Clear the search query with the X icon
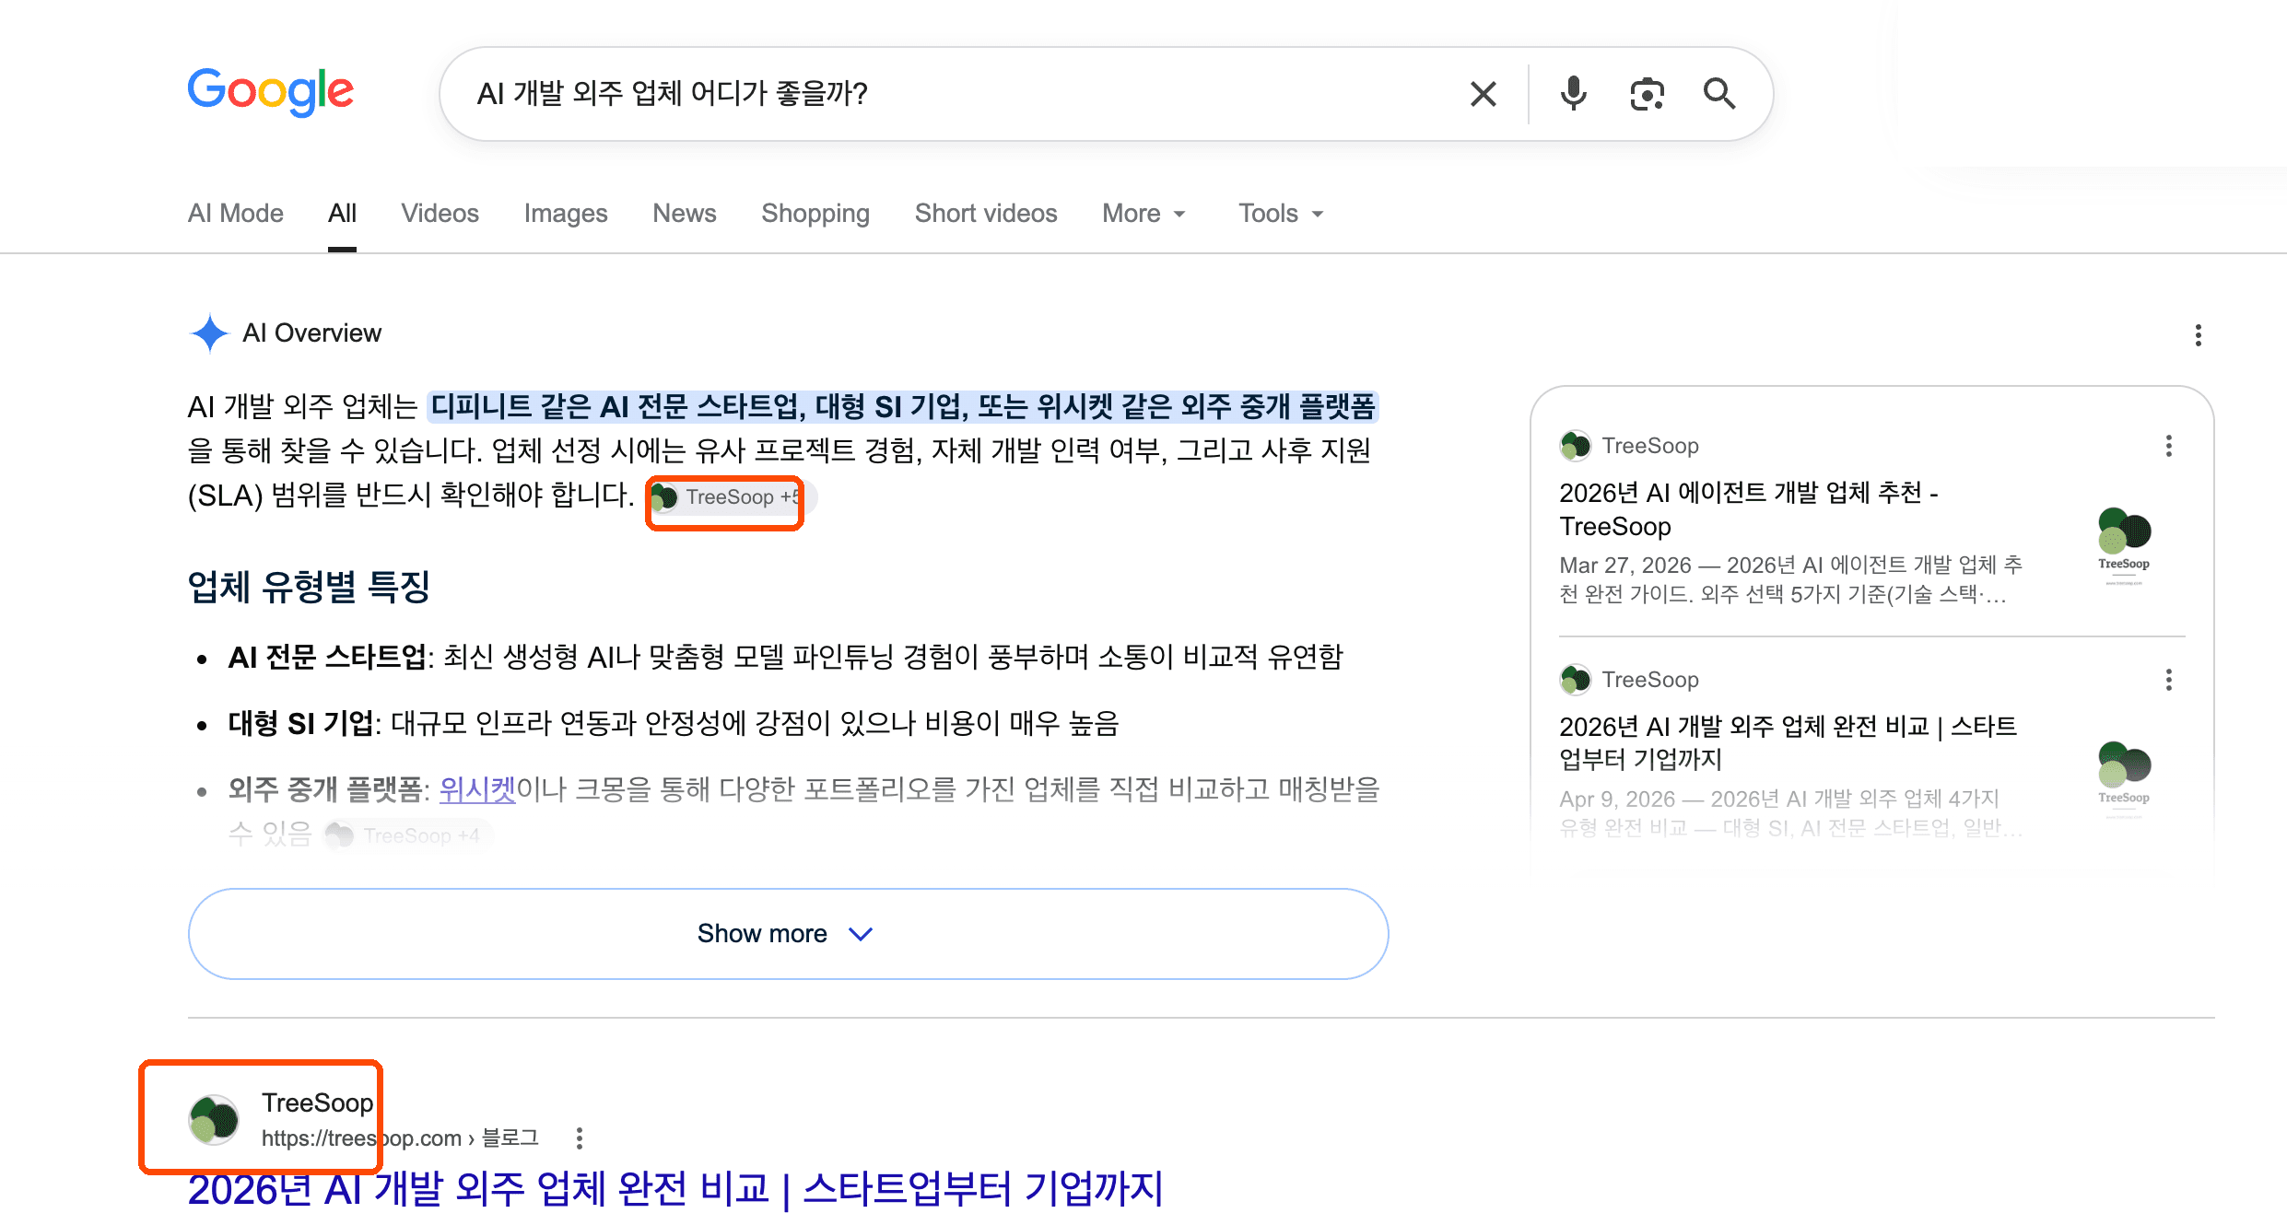Image resolution: width=2287 pixels, height=1225 pixels. pos(1483,94)
